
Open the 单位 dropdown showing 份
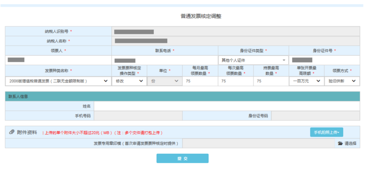coord(164,81)
